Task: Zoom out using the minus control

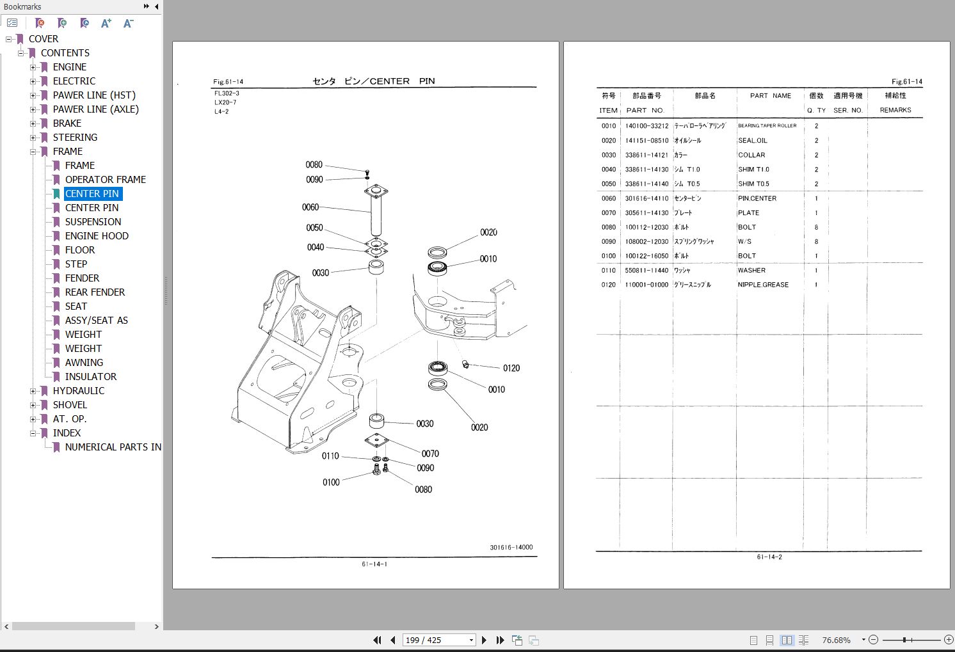Action: [873, 640]
